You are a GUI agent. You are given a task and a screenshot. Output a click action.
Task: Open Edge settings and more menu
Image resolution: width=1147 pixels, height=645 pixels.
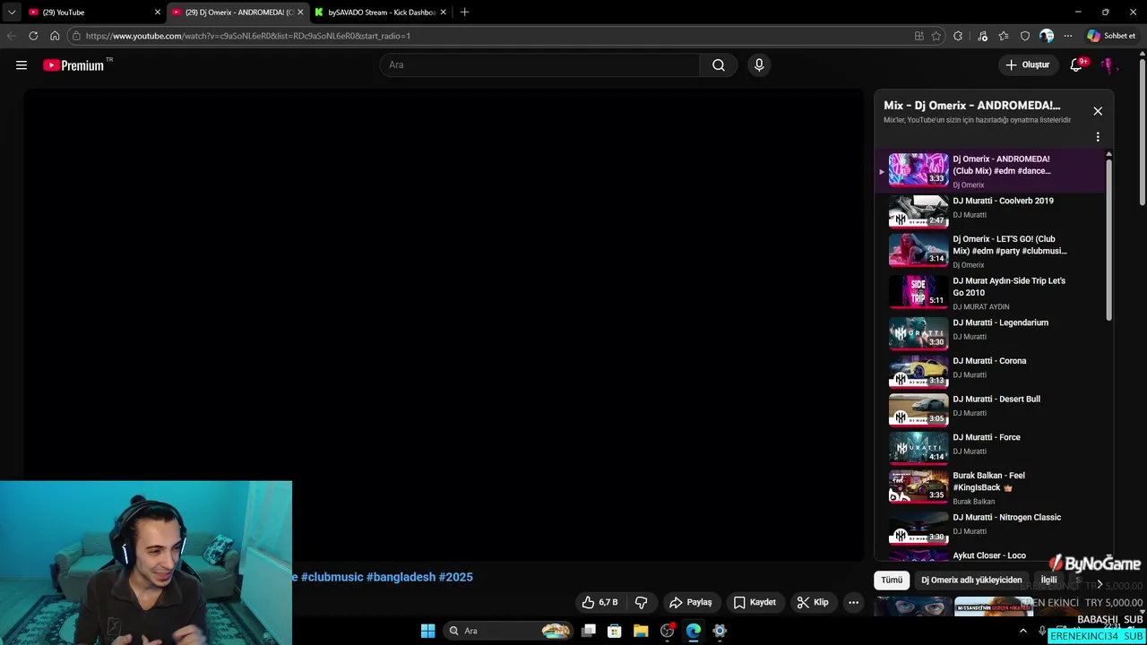[x=1068, y=36]
